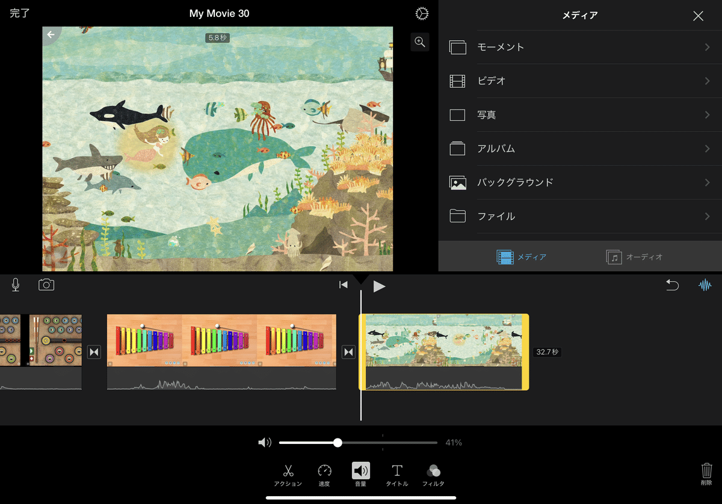722x504 pixels.
Task: Toggle audio waveform display
Action: click(x=705, y=285)
